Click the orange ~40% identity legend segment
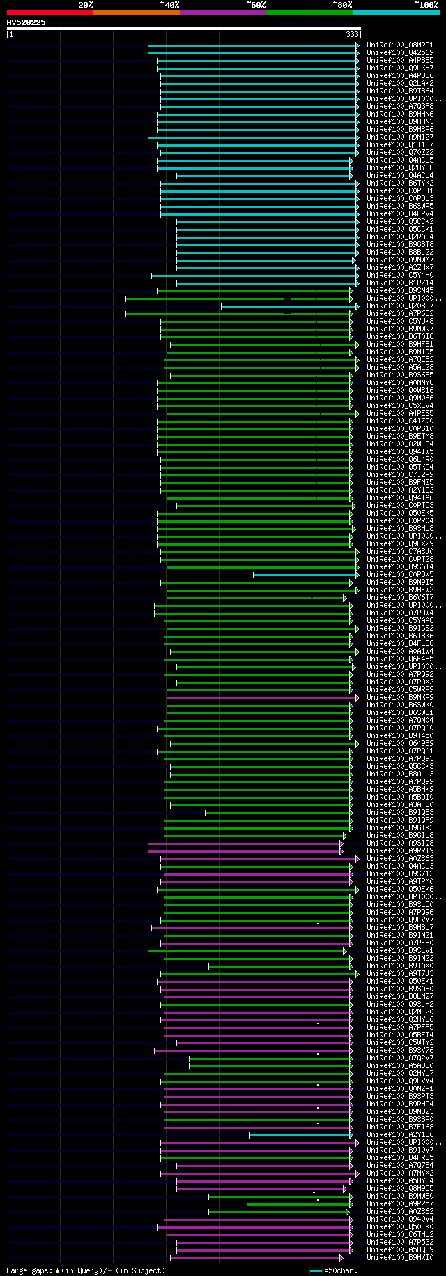 (x=137, y=13)
